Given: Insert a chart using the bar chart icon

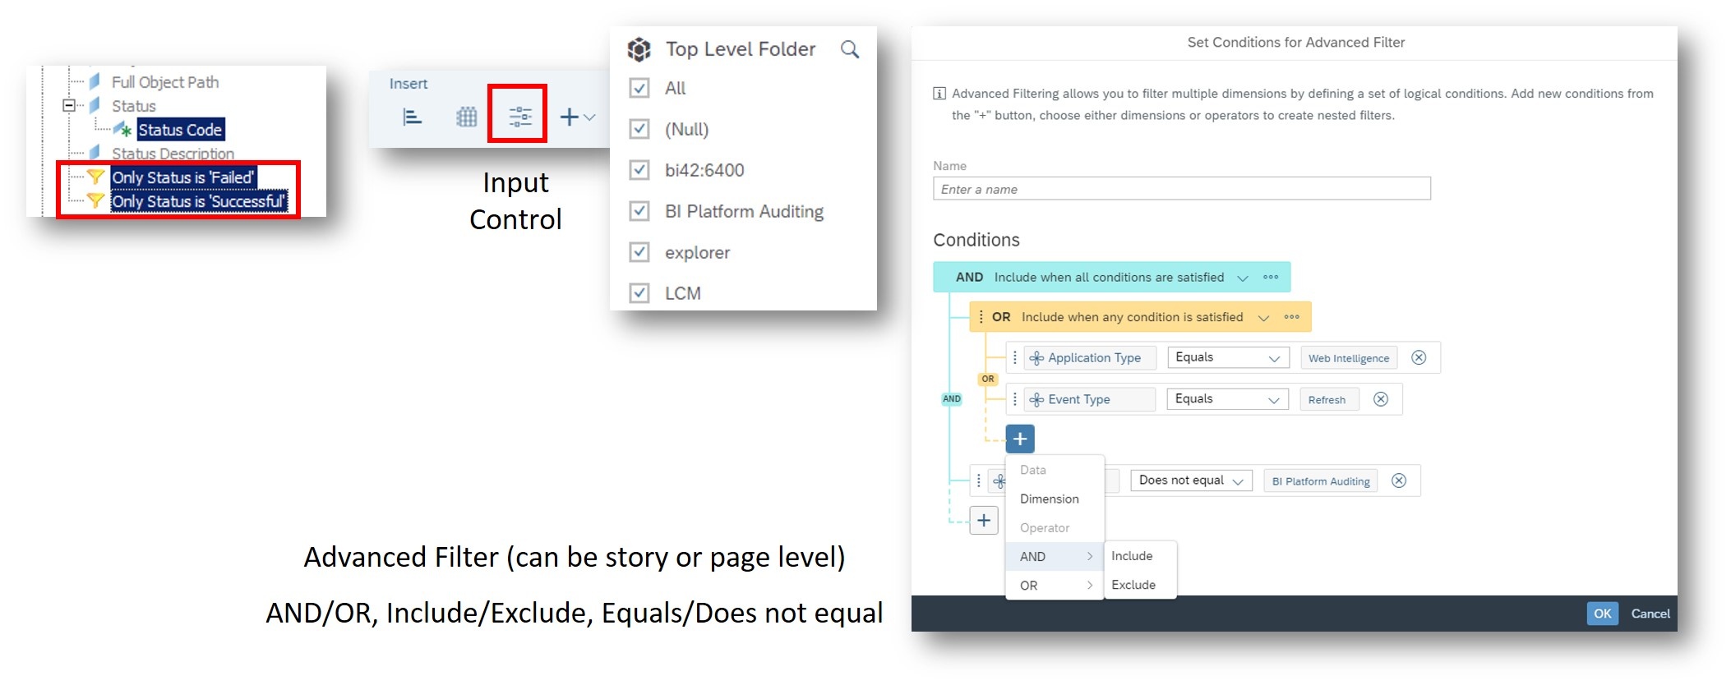Looking at the screenshot, I should (x=413, y=117).
